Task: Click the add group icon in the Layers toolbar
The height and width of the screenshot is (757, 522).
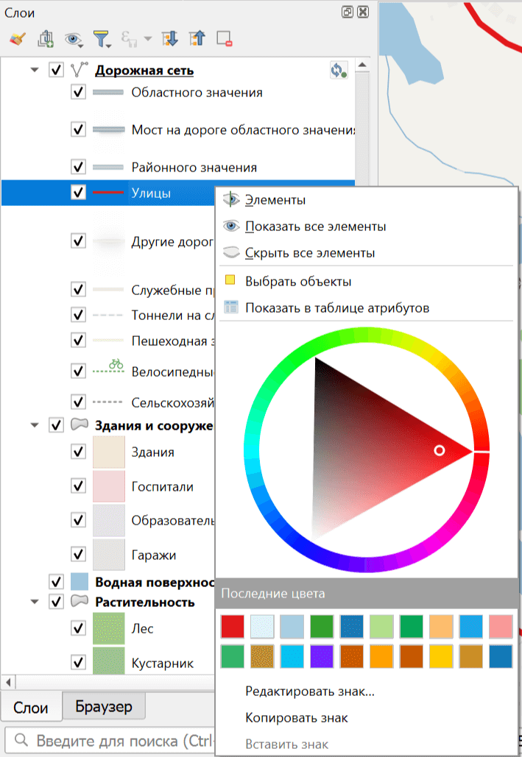Action: click(x=46, y=38)
